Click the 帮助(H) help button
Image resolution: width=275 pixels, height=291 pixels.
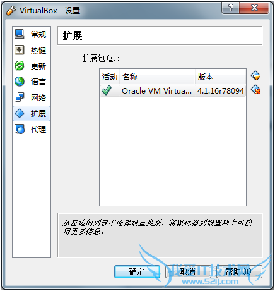click(x=239, y=271)
